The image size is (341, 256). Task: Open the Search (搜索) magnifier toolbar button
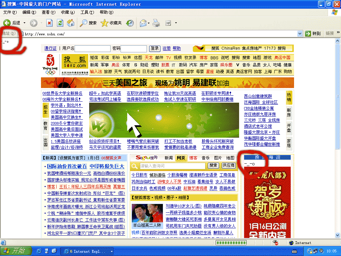(x=88, y=23)
